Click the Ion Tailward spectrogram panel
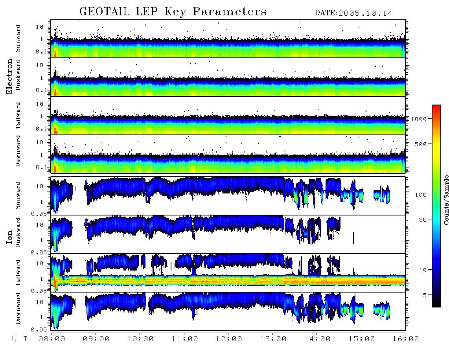449x346 pixels. click(x=228, y=273)
